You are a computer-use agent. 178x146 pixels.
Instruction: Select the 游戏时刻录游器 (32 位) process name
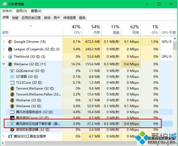33,130
